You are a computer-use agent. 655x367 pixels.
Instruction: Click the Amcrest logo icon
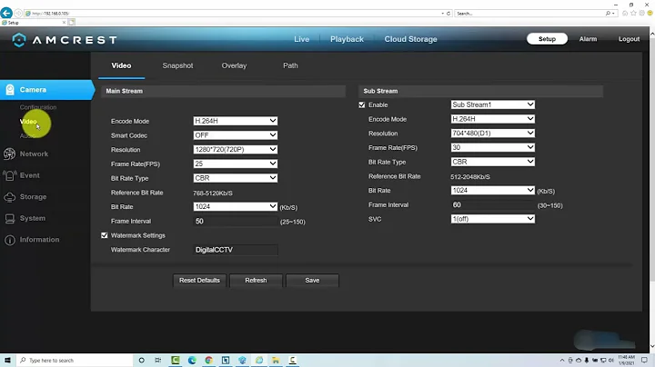coord(19,40)
